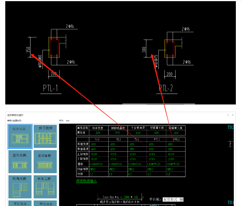242x206 pixels.
Task: Click bottom 2Φ16 rebar label of PTL-2
Action: tap(187, 62)
